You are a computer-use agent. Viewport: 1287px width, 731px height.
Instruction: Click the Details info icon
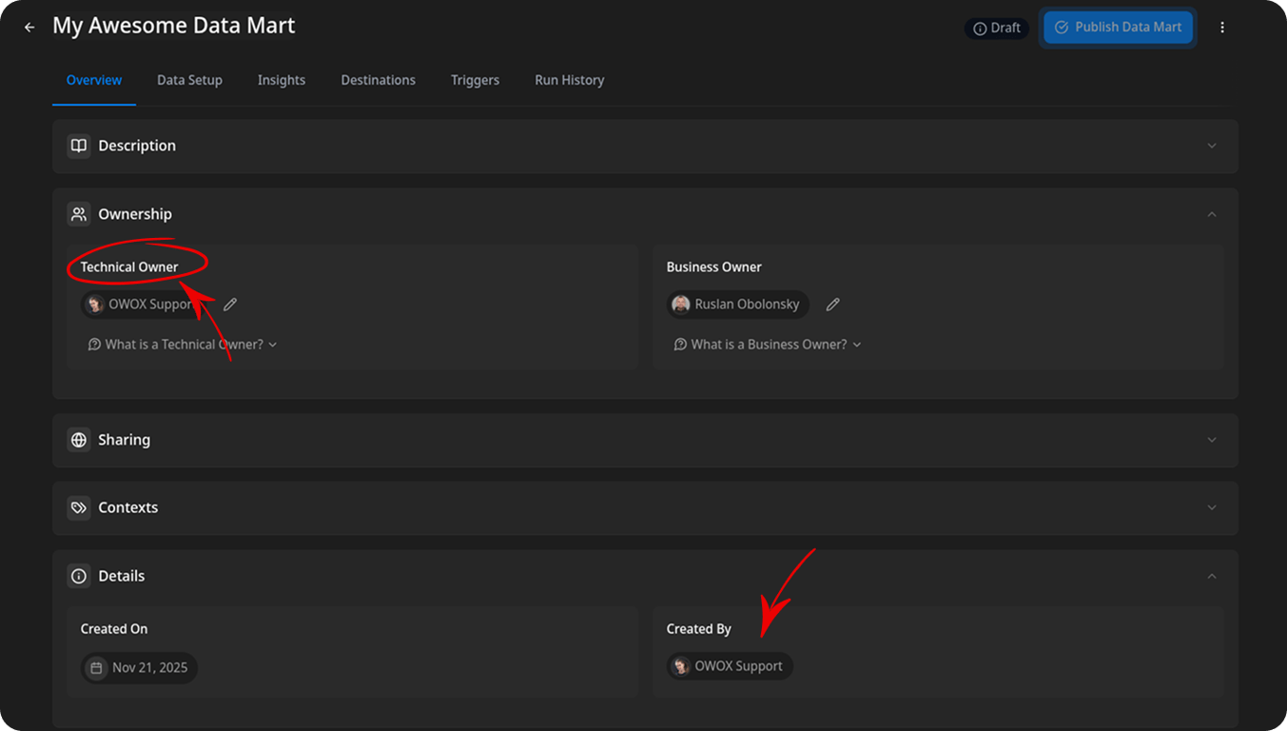(79, 576)
